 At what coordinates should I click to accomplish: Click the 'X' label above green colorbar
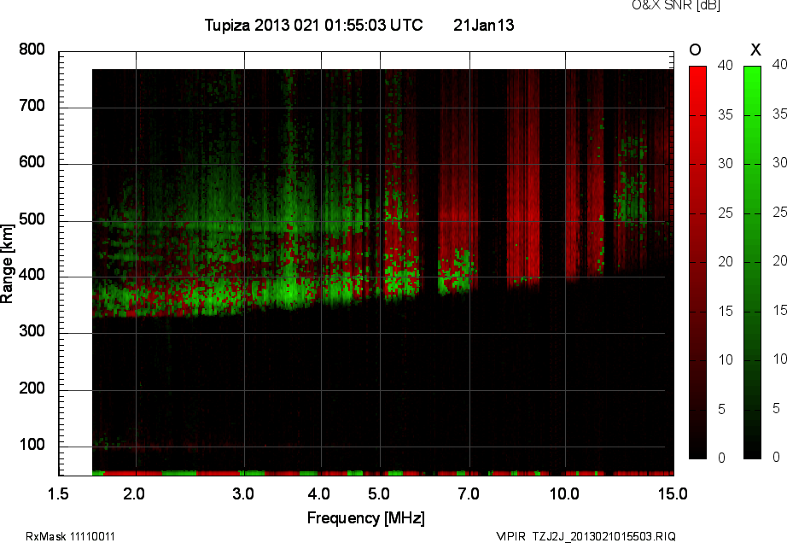(755, 50)
